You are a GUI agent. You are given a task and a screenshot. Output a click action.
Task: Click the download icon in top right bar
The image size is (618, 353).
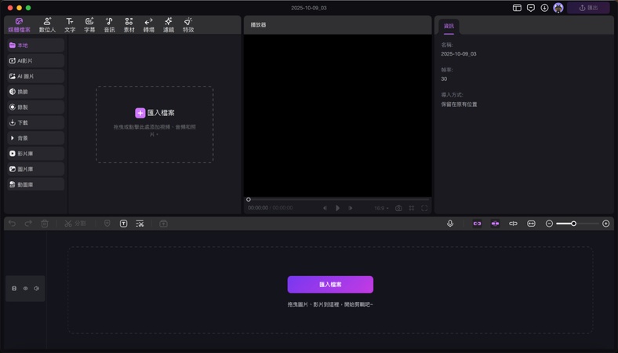point(544,8)
